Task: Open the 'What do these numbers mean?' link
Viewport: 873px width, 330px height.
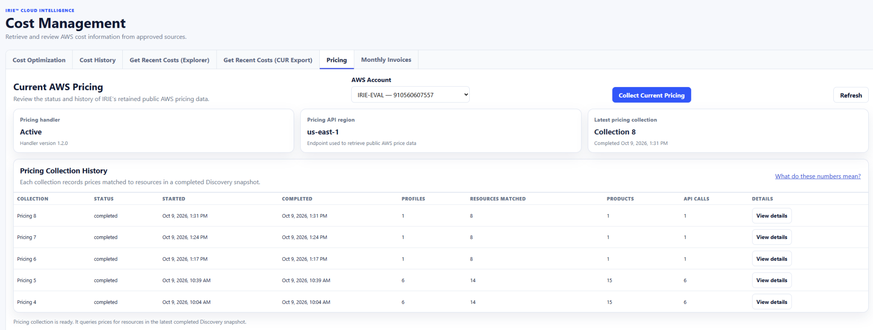Action: (x=818, y=176)
